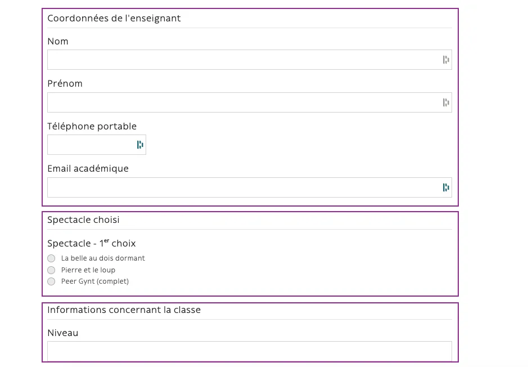This screenshot has width=528, height=367.
Task: Click the Spectacle choisi section heading
Action: (84, 220)
